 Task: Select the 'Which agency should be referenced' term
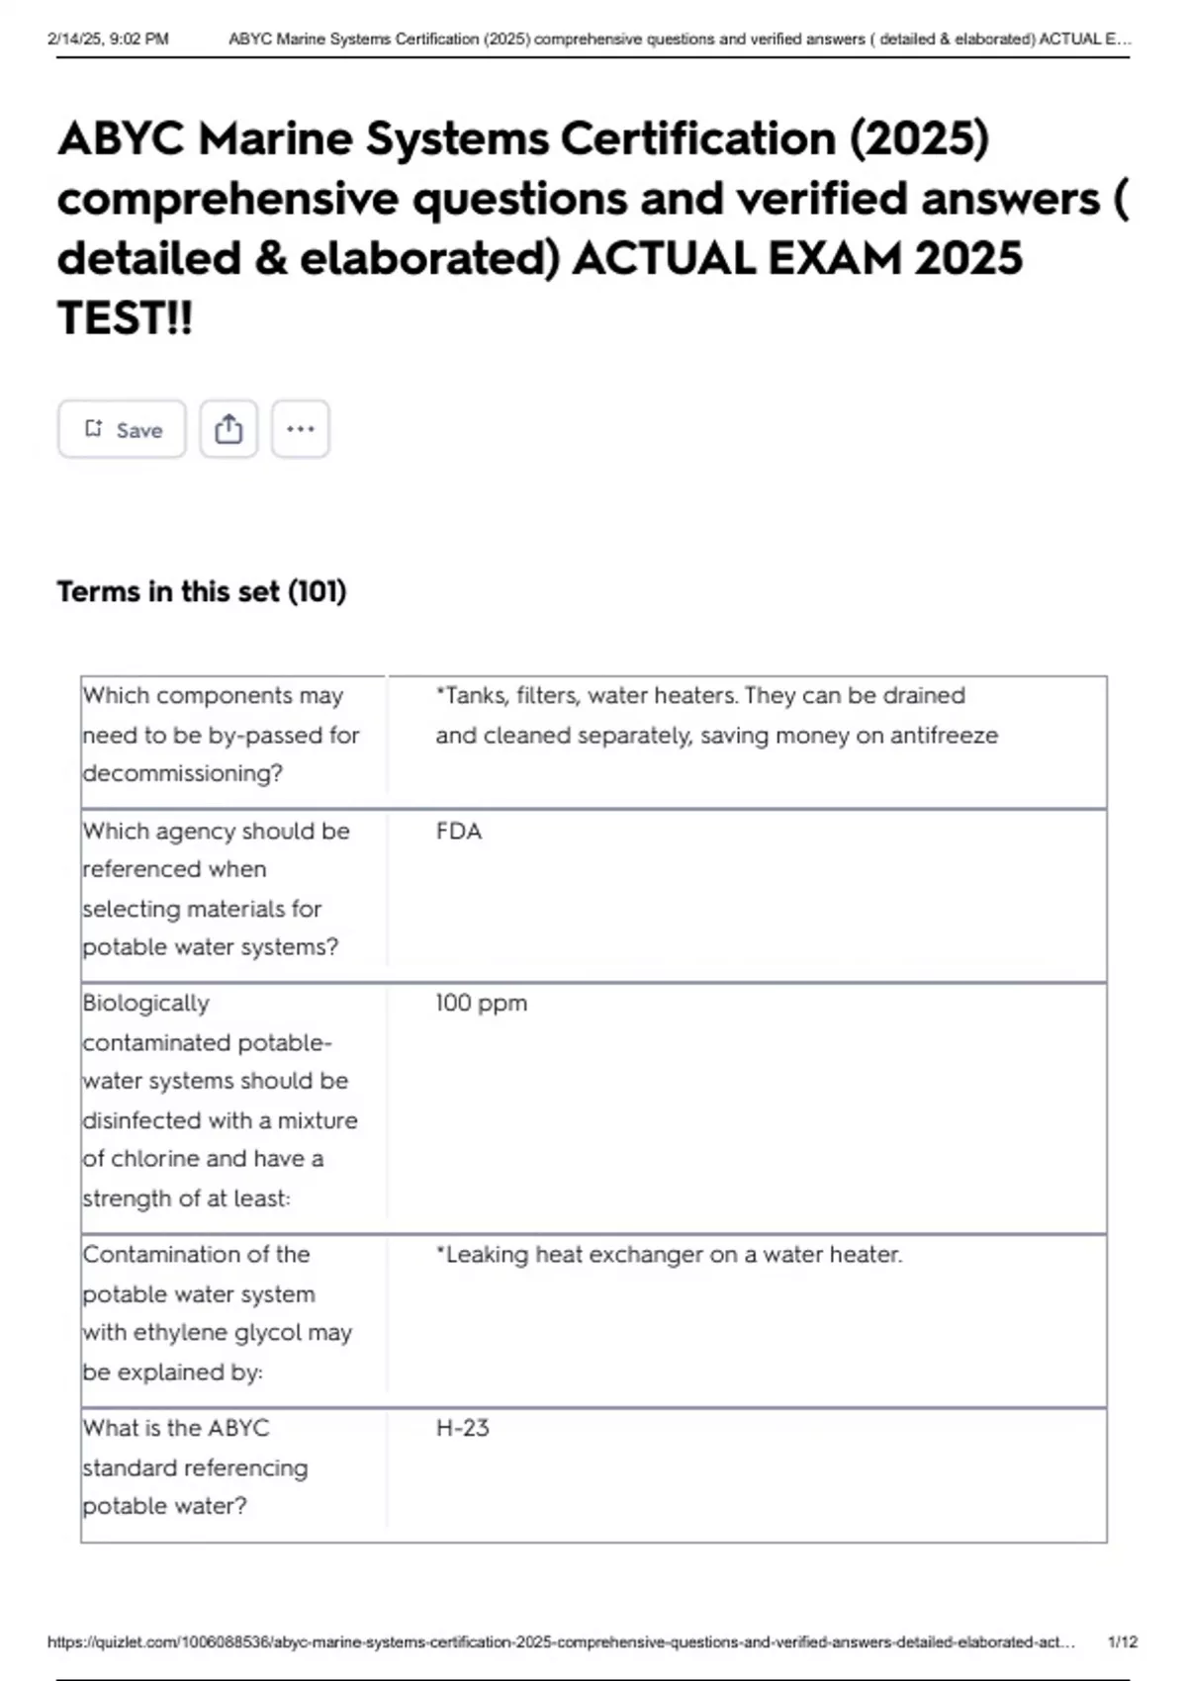[x=216, y=888]
